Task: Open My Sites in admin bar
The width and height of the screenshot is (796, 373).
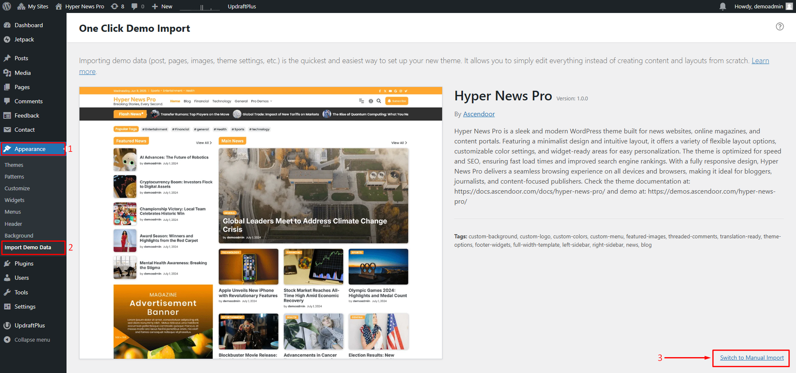Action: [x=33, y=6]
